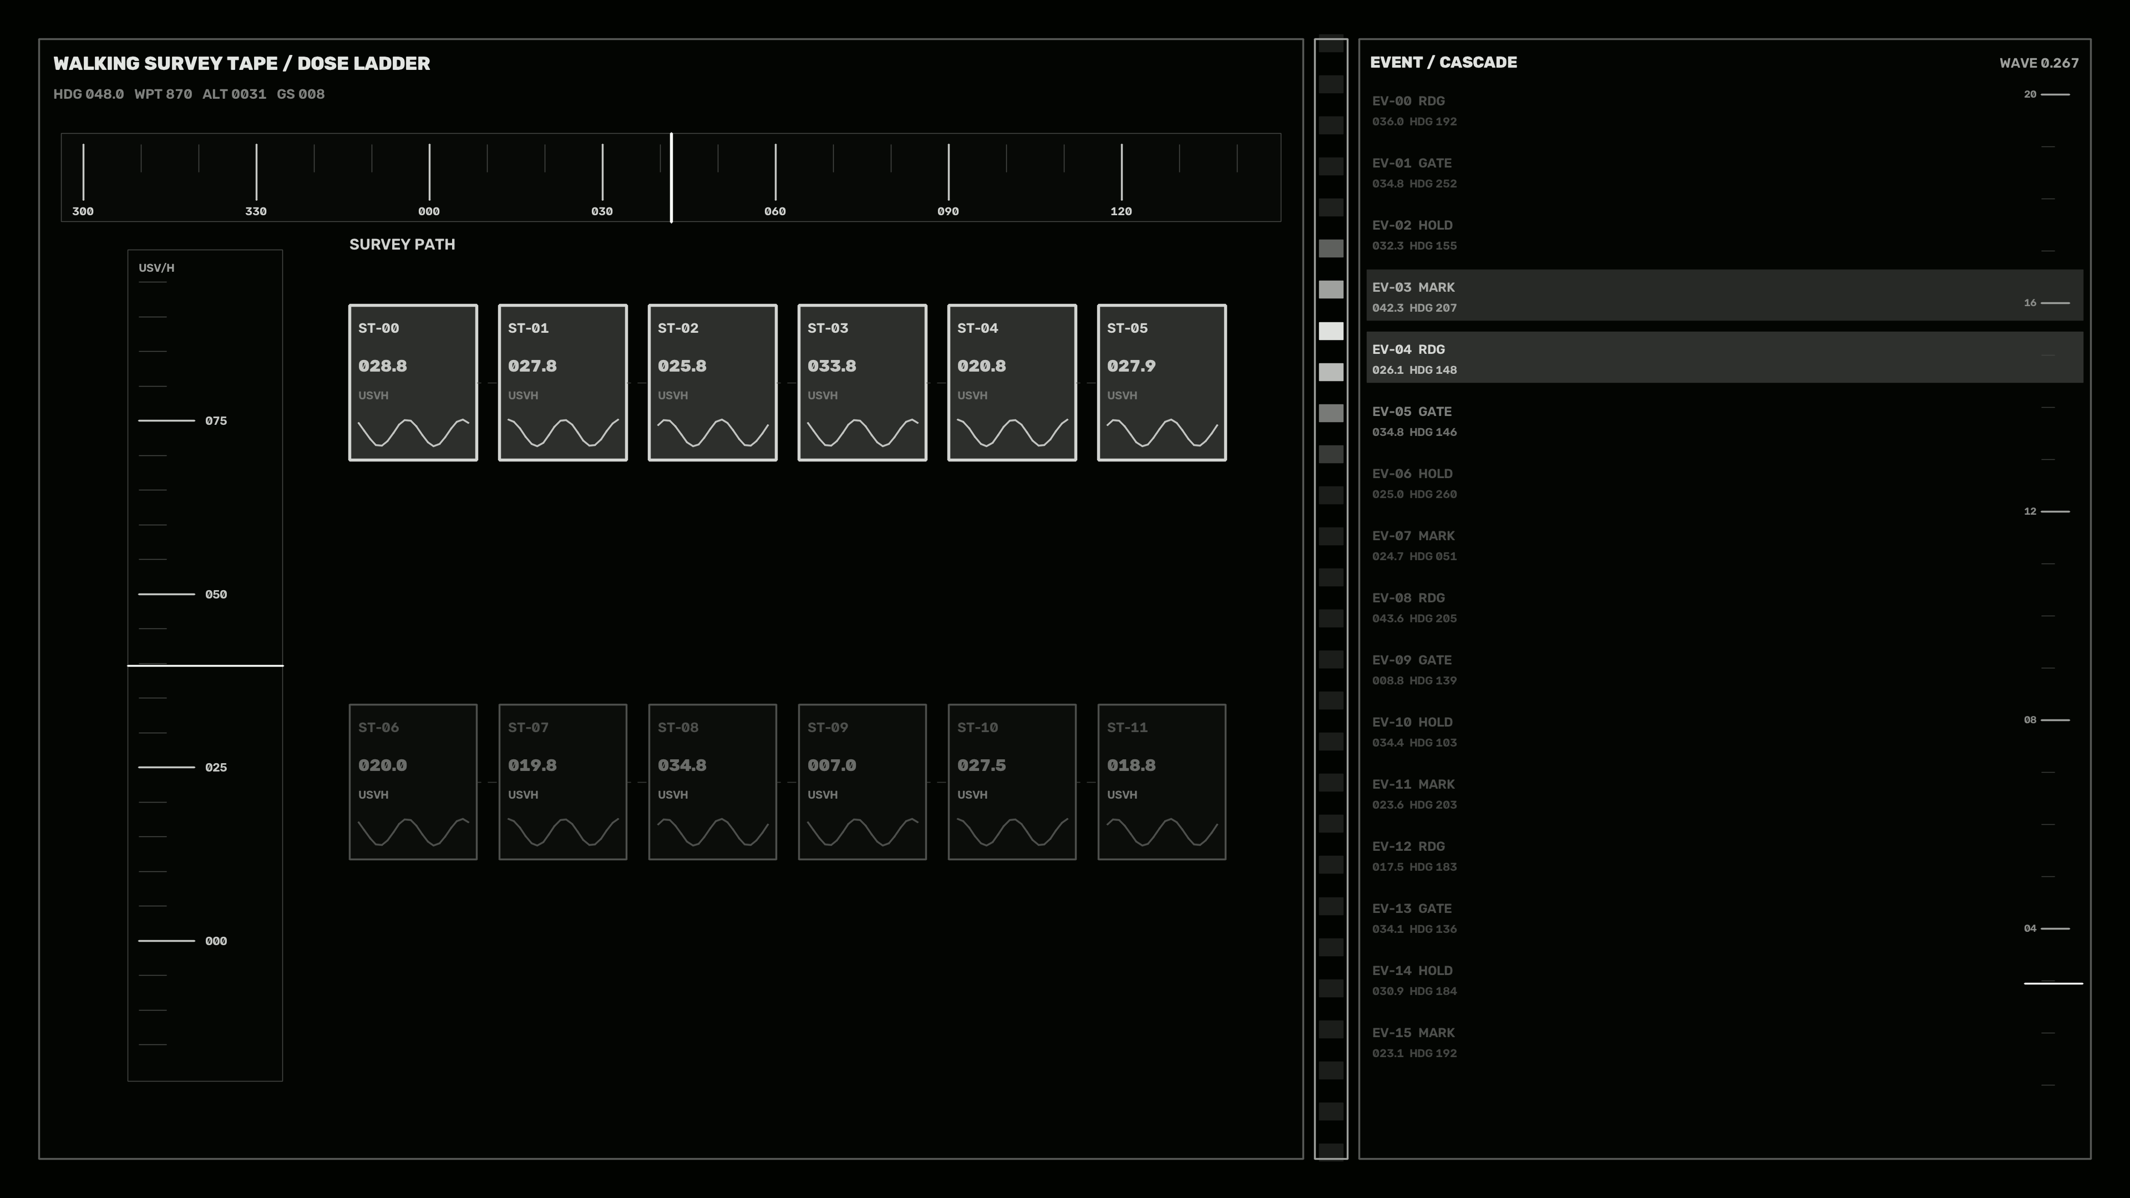The width and height of the screenshot is (2130, 1198).
Task: Click the 050 dose ladder mark
Action: [182, 595]
